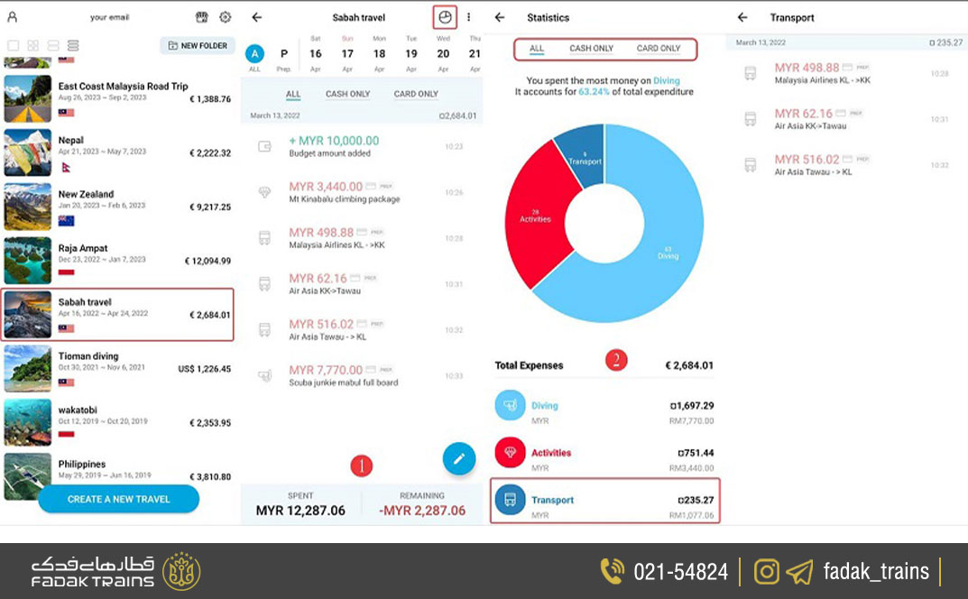This screenshot has height=599, width=968.
Task: Switch to the compact list layout
Action: pos(73,45)
